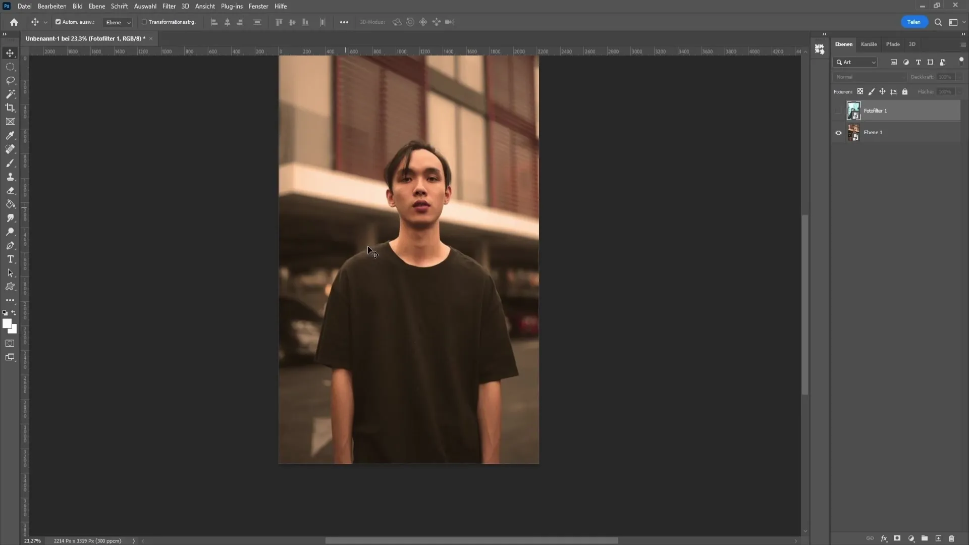Enable the Transformationsstrg. checkbox
Image resolution: width=969 pixels, height=545 pixels.
coord(144,22)
